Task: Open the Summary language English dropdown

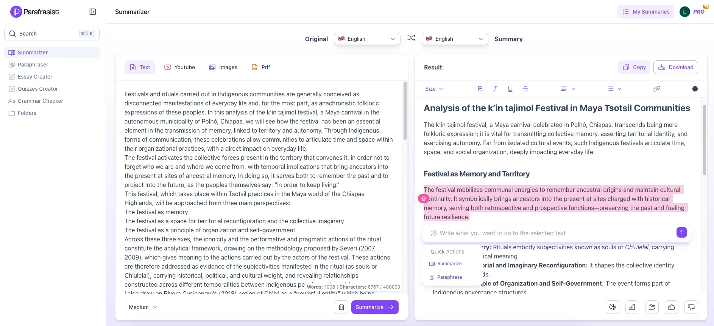Action: pyautogui.click(x=455, y=39)
